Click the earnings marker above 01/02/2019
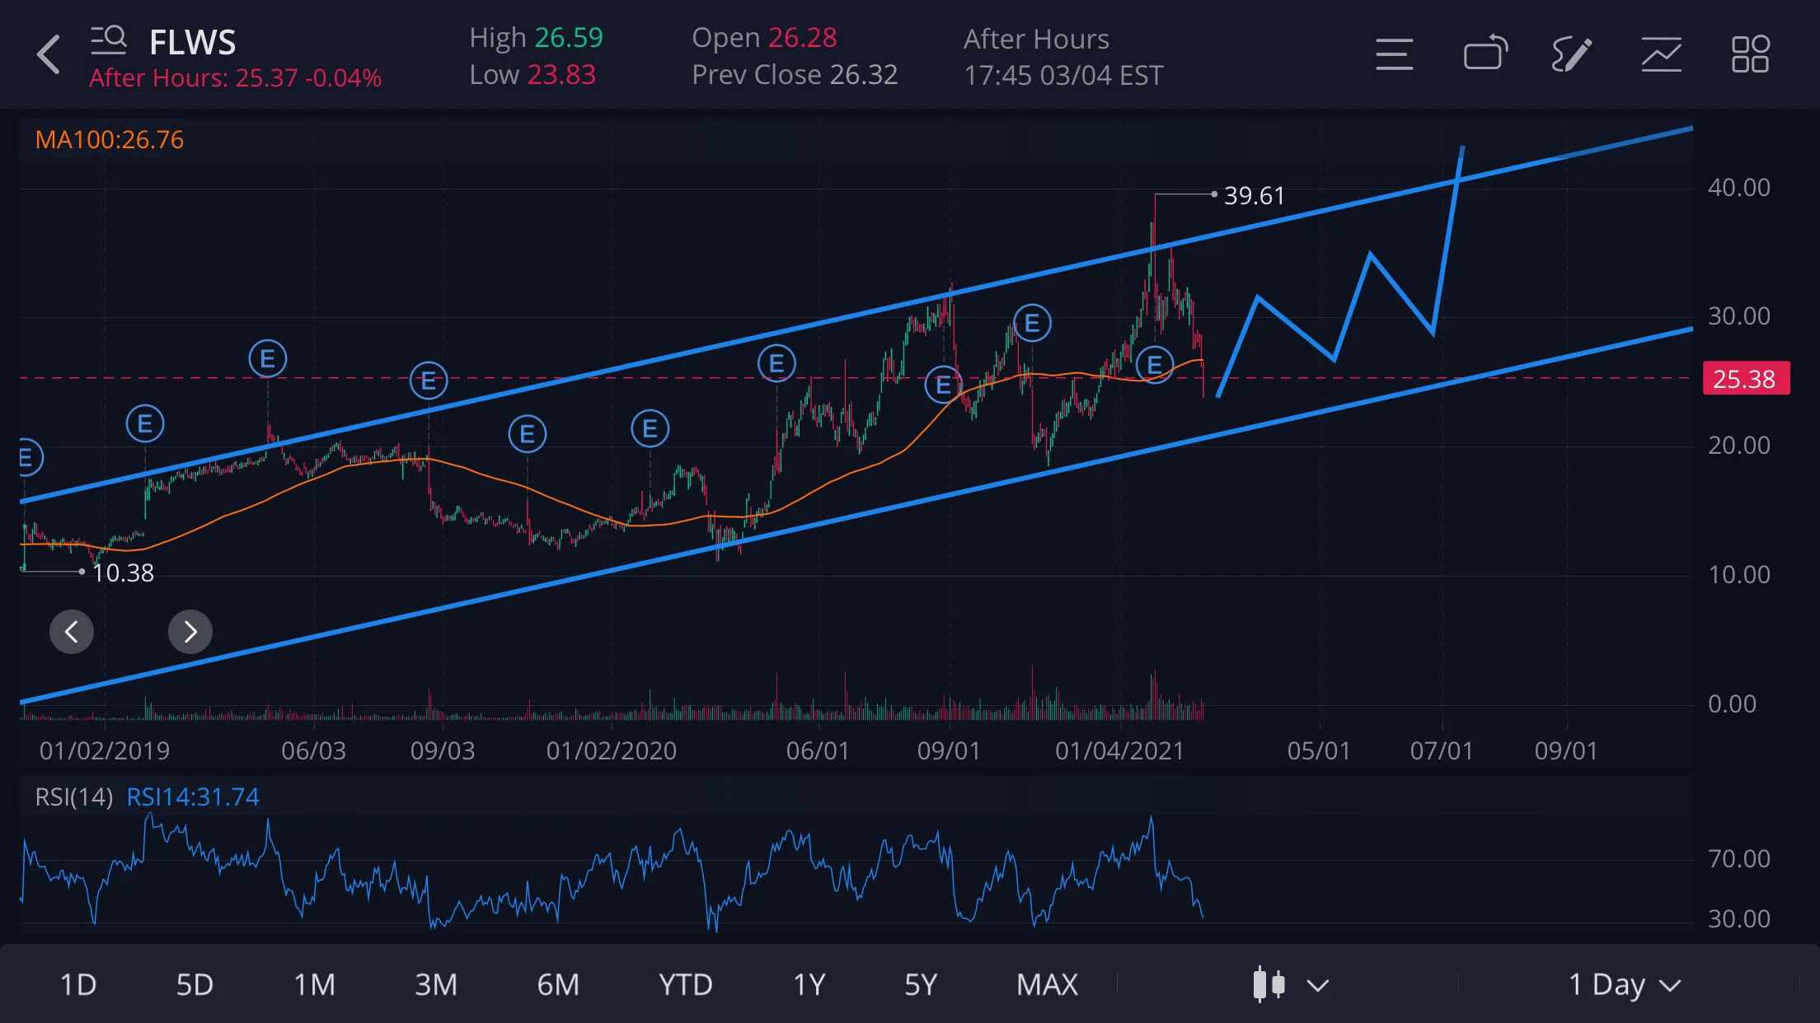 [x=145, y=424]
